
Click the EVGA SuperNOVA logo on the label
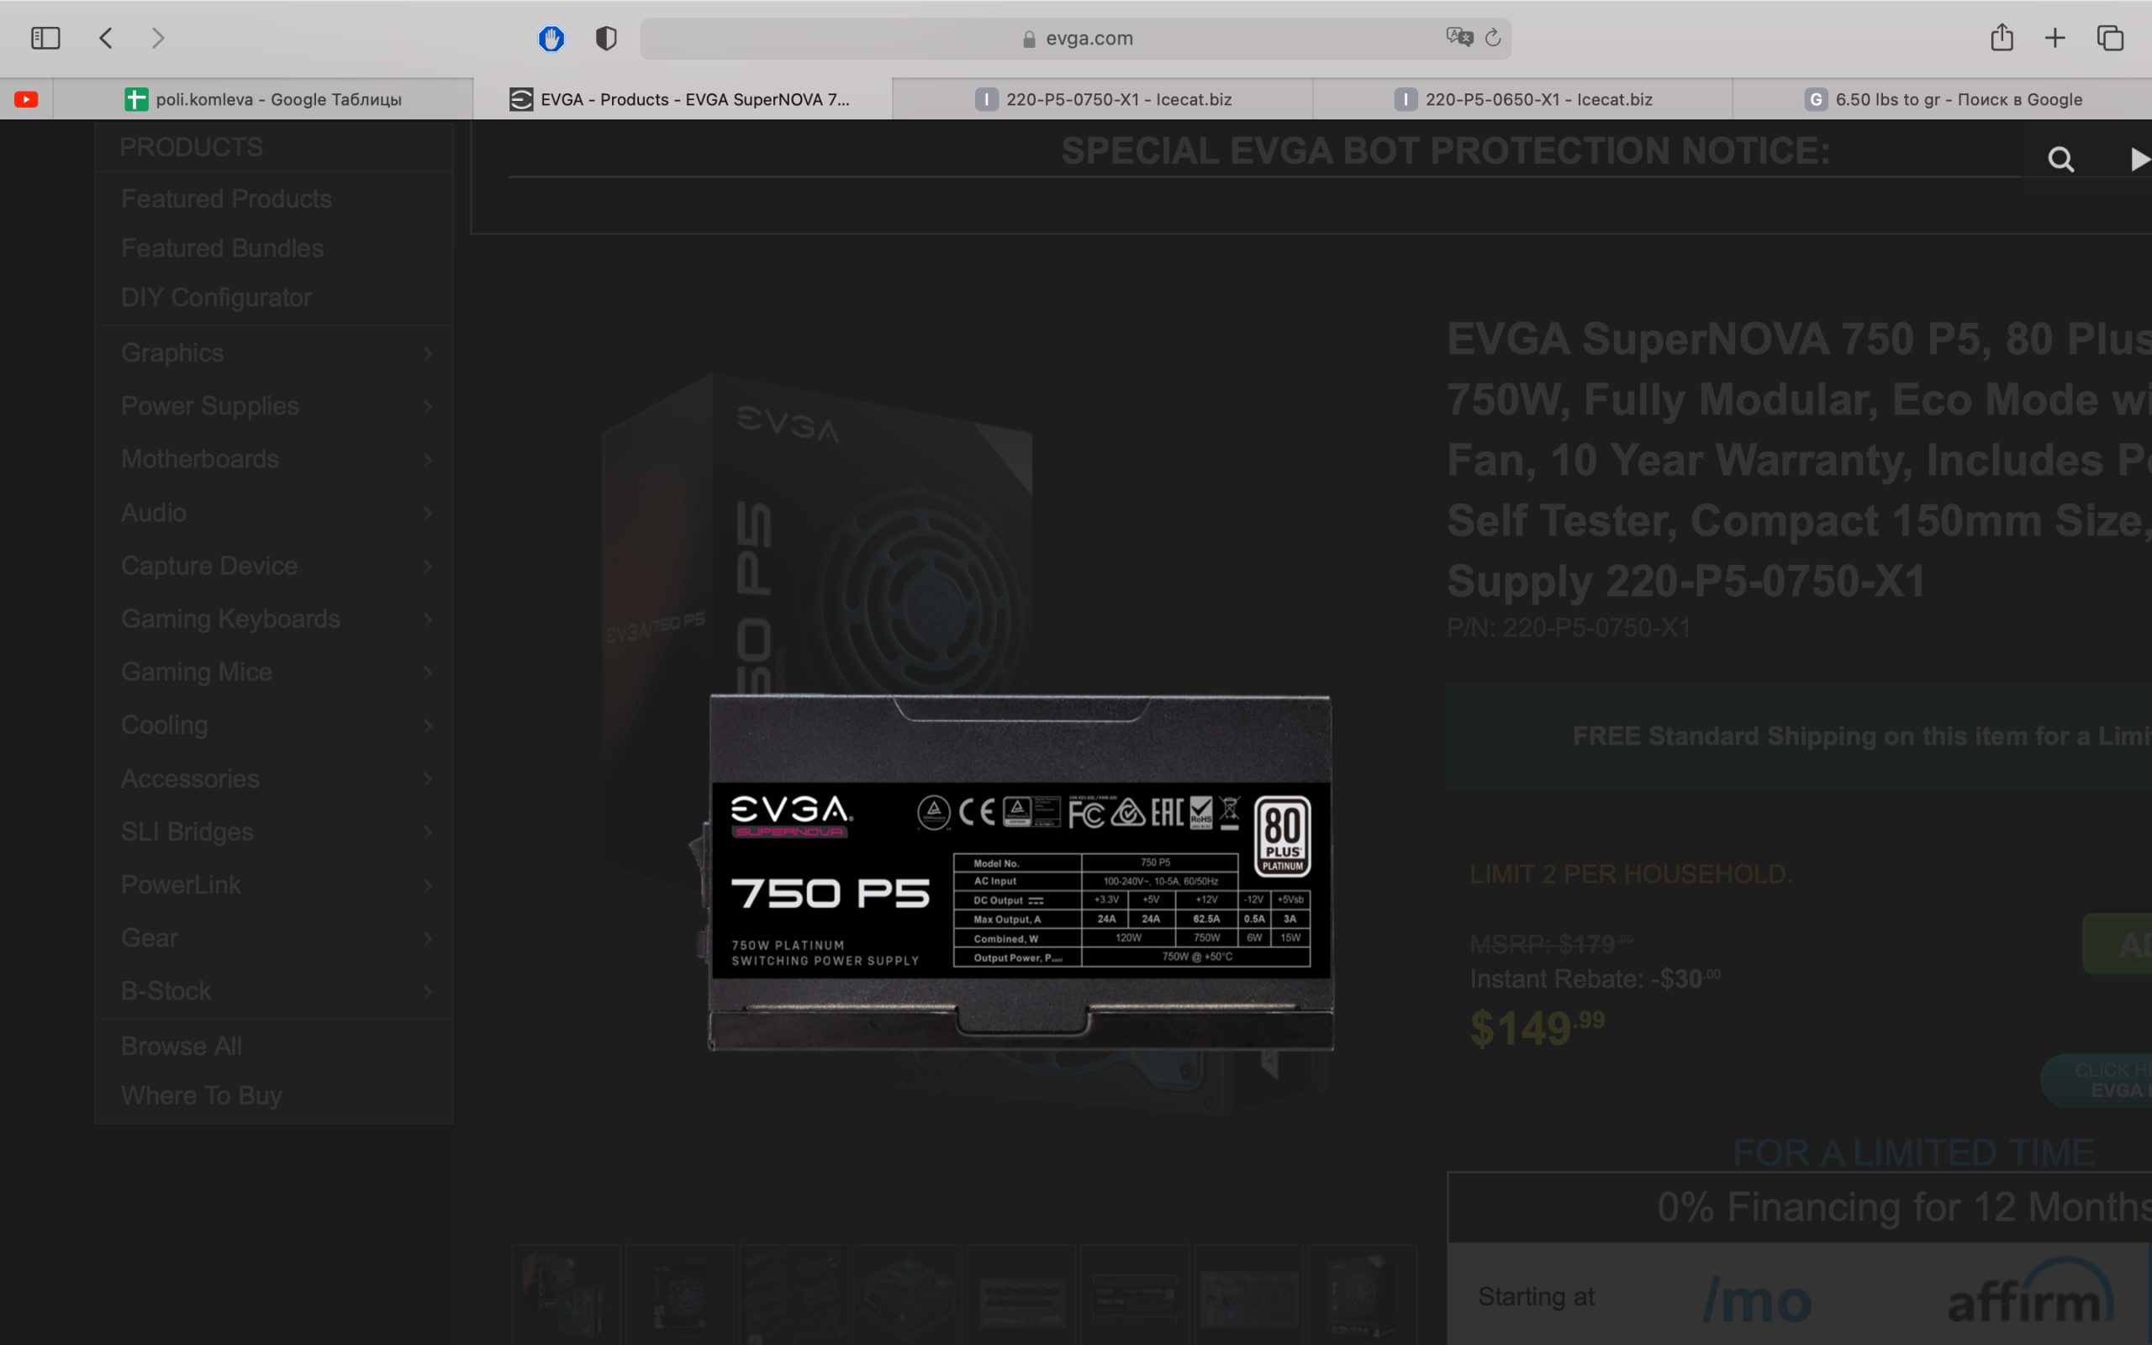click(x=791, y=816)
